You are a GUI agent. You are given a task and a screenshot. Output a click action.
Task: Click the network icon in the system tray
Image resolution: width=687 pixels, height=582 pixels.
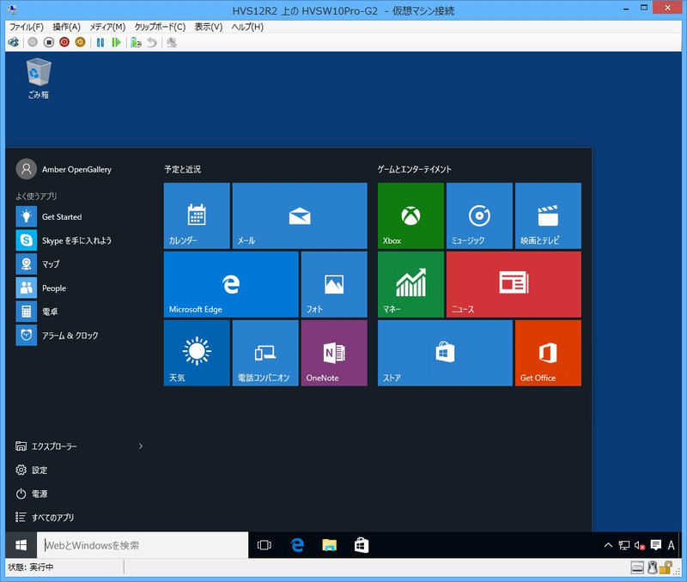pyautogui.click(x=624, y=545)
